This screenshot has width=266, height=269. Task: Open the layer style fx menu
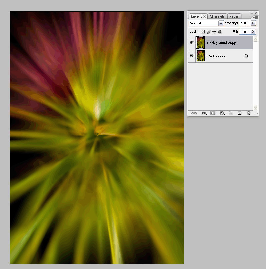tap(203, 113)
